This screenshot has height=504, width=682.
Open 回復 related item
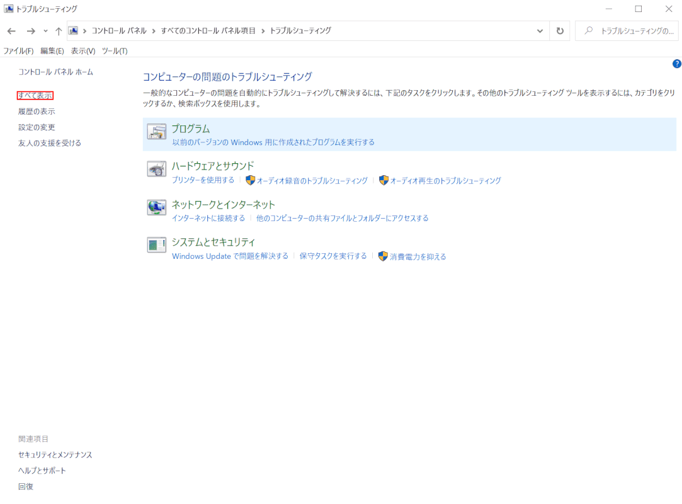click(26, 486)
